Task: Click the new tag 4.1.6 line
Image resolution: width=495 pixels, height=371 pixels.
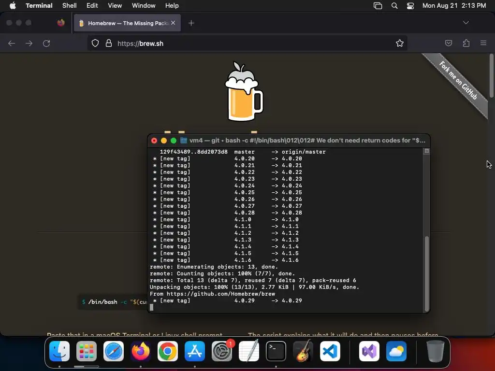Action: point(226,260)
